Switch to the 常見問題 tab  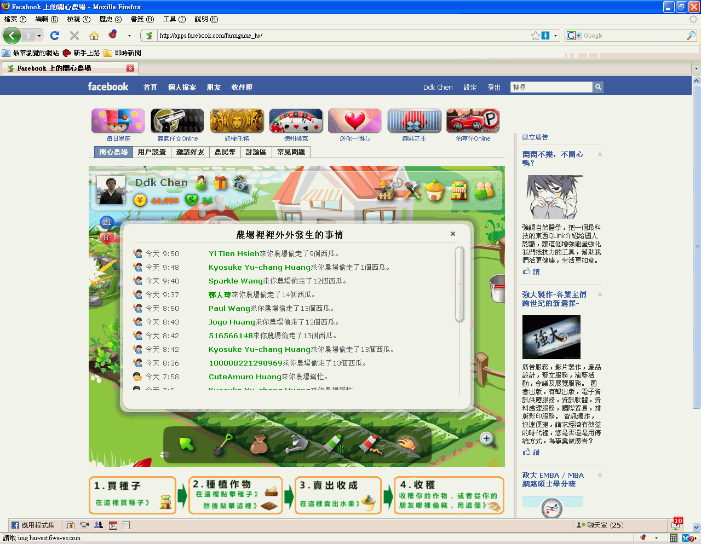pos(291,152)
